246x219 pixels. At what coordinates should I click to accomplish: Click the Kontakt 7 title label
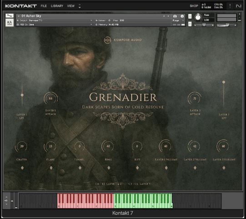click(122, 213)
